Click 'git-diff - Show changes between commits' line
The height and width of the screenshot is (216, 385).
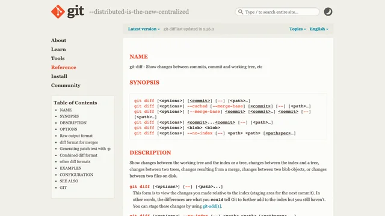[x=196, y=67]
